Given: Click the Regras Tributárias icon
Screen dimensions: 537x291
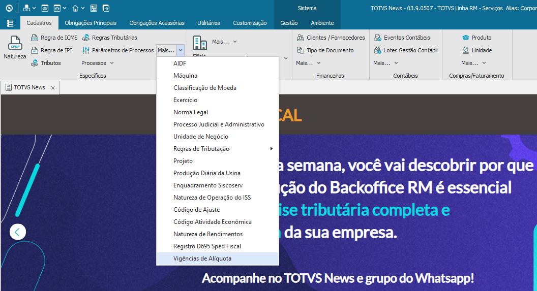Looking at the screenshot, I should pyautogui.click(x=86, y=38).
